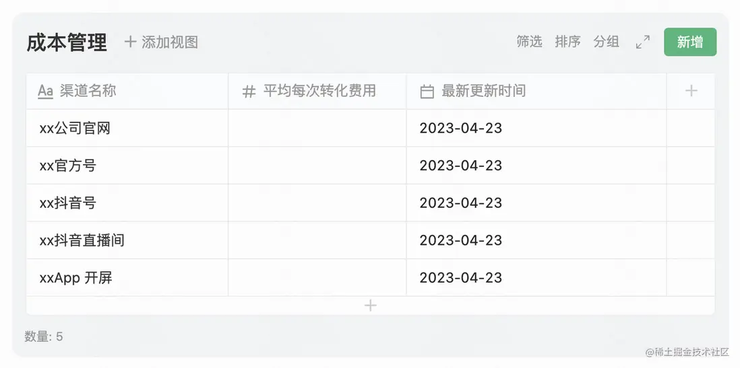The width and height of the screenshot is (740, 368).
Task: Select the 最新更新时间 column header
Action: tap(483, 91)
